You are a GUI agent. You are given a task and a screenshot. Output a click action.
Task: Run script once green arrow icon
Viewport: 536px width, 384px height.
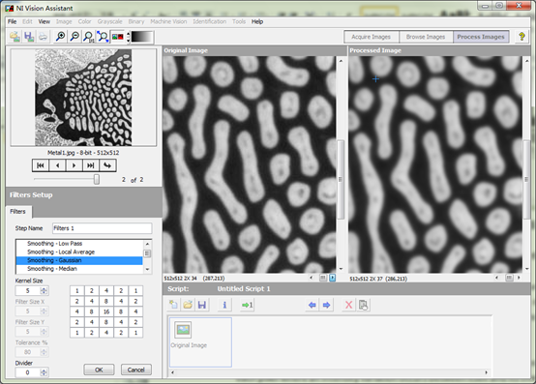click(x=247, y=305)
